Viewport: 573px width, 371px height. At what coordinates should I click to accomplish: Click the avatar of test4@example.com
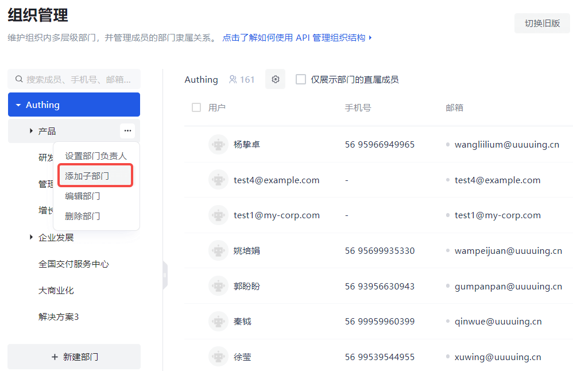tap(218, 180)
